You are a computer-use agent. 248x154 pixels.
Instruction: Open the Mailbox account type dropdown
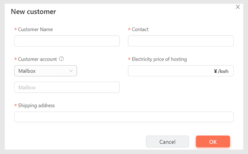click(46, 71)
